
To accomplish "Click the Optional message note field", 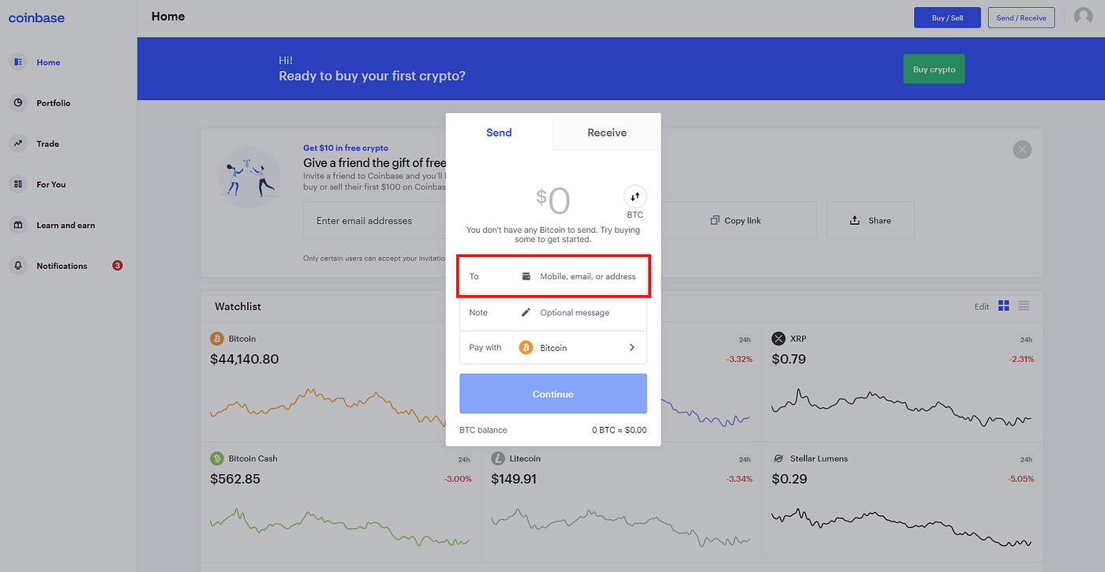I will click(553, 312).
